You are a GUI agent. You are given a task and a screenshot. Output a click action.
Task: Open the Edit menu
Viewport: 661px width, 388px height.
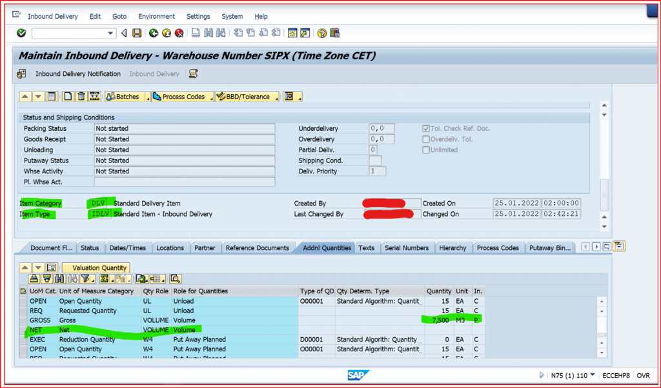(95, 16)
